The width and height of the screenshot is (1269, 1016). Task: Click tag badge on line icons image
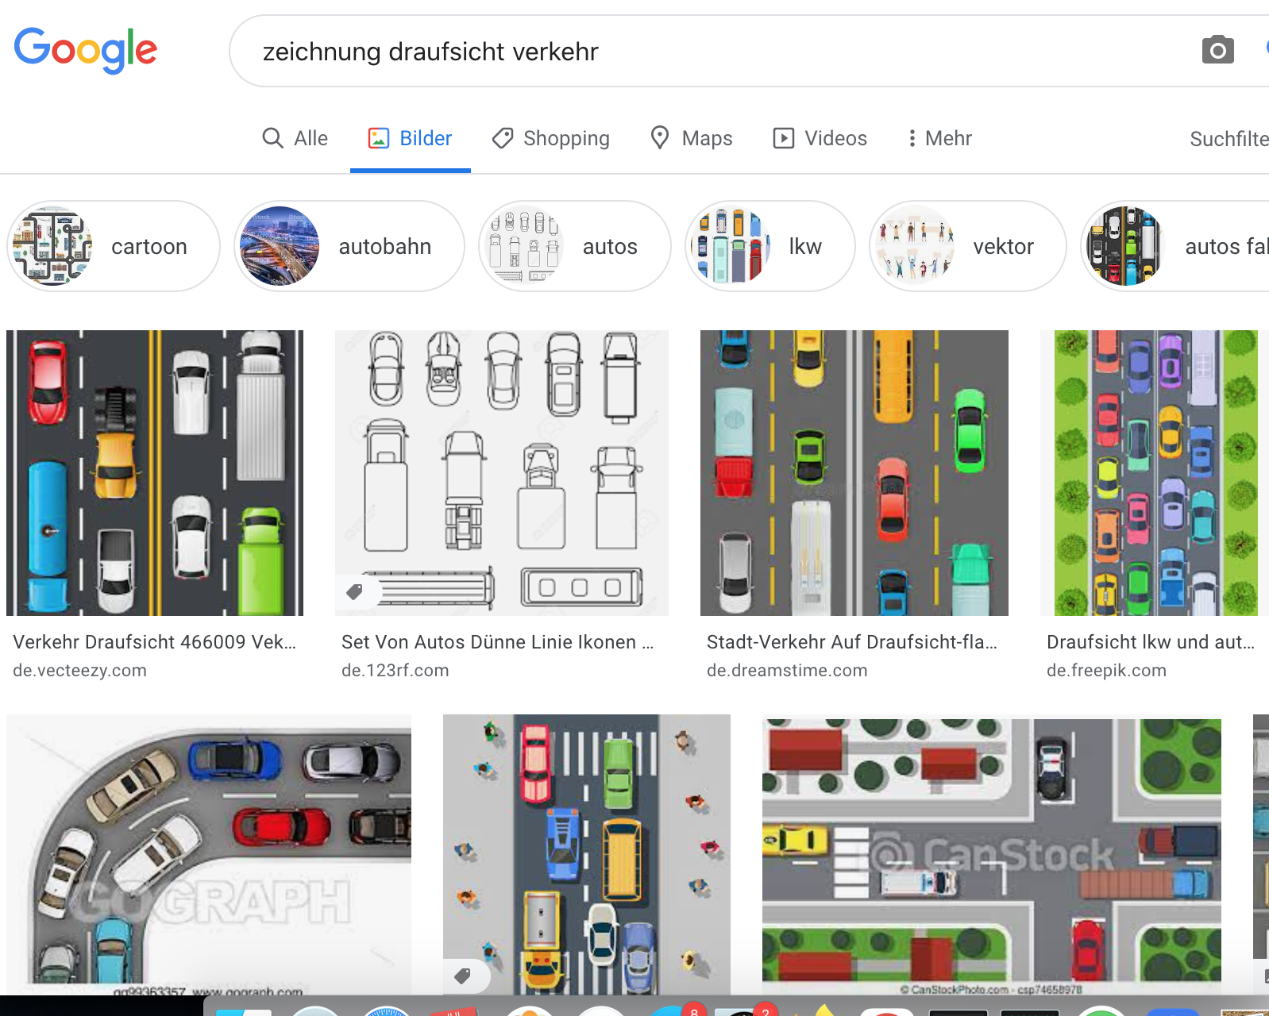(x=355, y=591)
